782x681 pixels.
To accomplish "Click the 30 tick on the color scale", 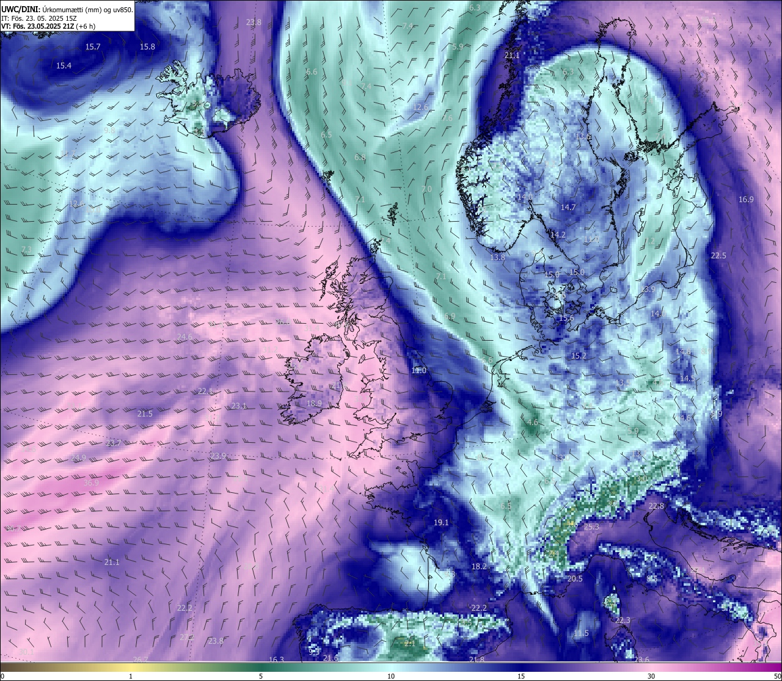I will tap(651, 676).
